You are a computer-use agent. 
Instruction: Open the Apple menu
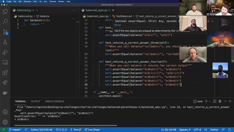click(3, 1)
